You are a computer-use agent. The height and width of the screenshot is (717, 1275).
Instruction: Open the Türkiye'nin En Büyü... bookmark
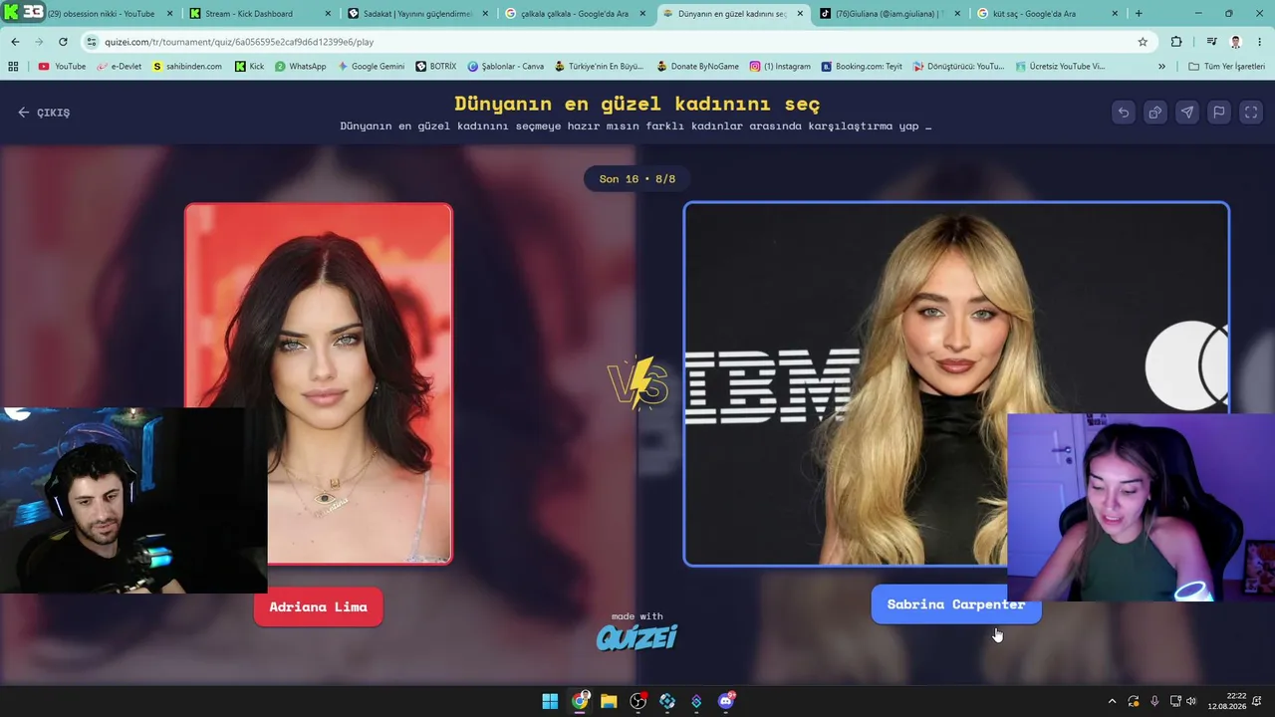click(x=599, y=67)
